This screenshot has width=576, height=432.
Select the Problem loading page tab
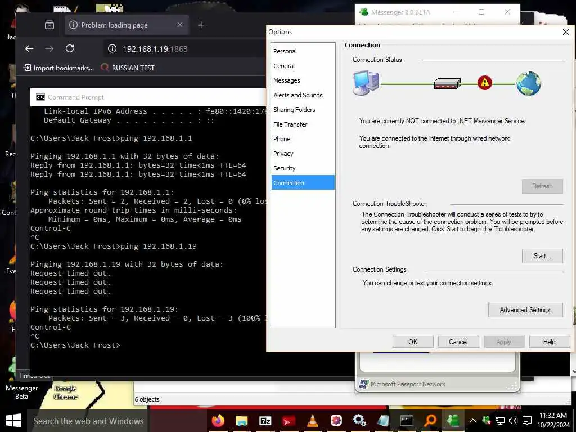point(127,25)
